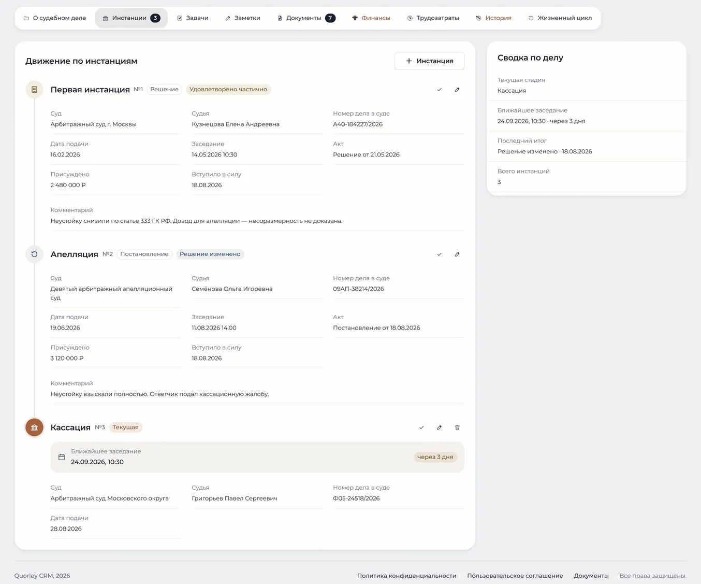Click awarded amount 2 480 000 ₽
Image resolution: width=701 pixels, height=584 pixels.
68,186
